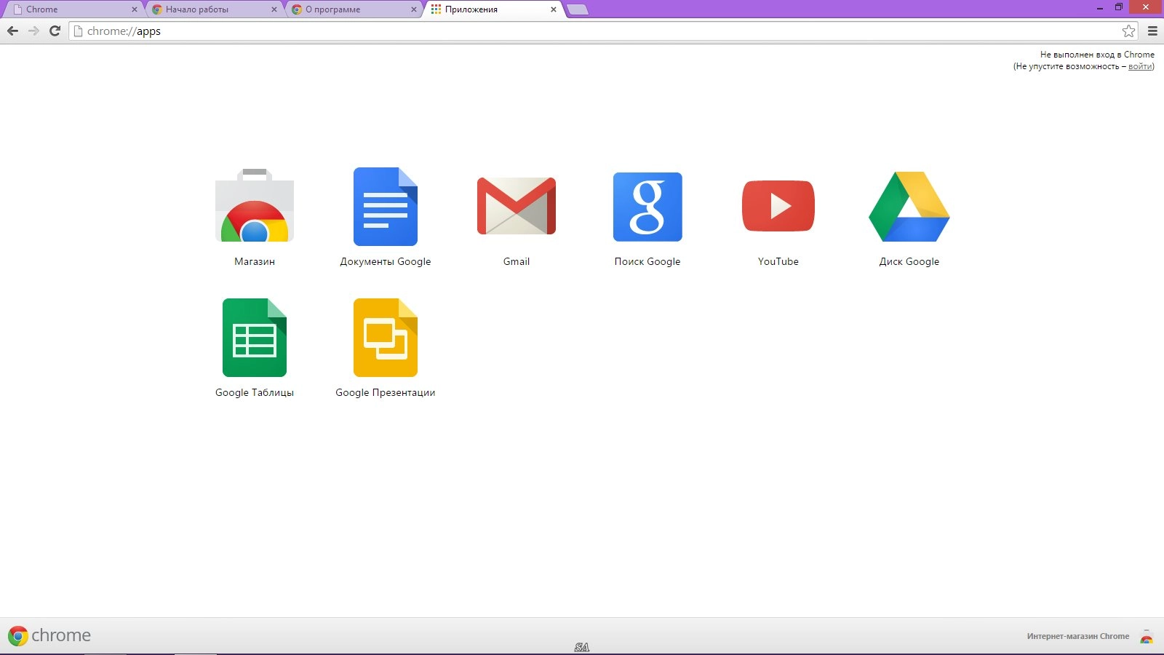
Task: Click the page icon in address bar
Action: pyautogui.click(x=79, y=31)
